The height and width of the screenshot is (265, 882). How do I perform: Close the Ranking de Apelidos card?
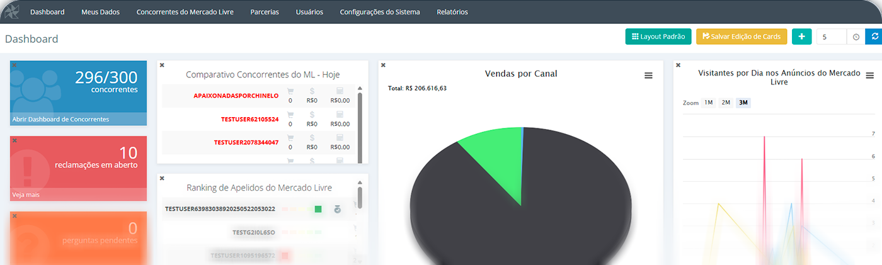click(x=162, y=178)
